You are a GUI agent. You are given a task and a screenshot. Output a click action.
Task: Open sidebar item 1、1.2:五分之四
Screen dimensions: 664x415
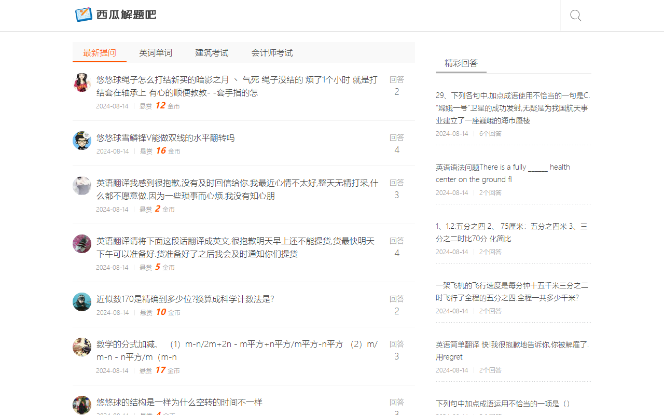pyautogui.click(x=511, y=232)
